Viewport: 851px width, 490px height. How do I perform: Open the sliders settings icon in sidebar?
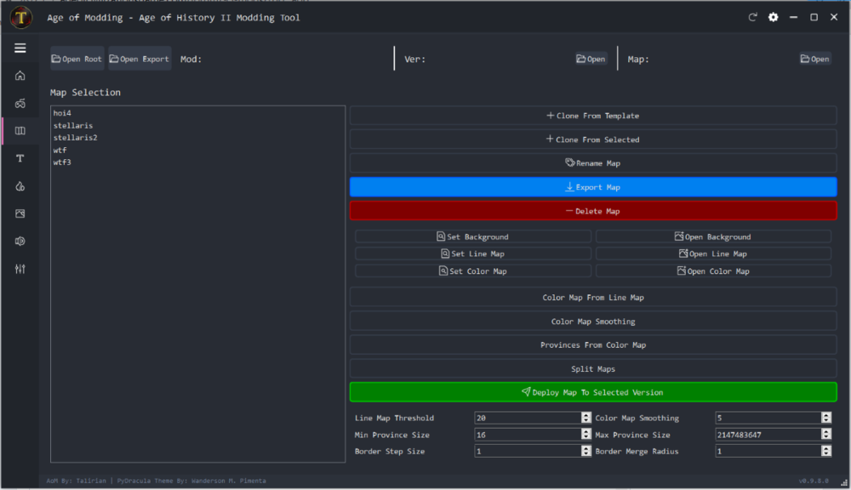pyautogui.click(x=20, y=269)
